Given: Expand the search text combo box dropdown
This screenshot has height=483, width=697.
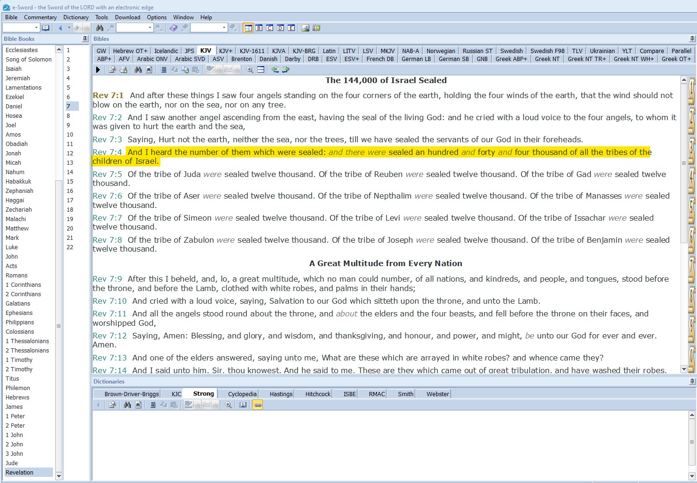Looking at the screenshot, I should 150,28.
